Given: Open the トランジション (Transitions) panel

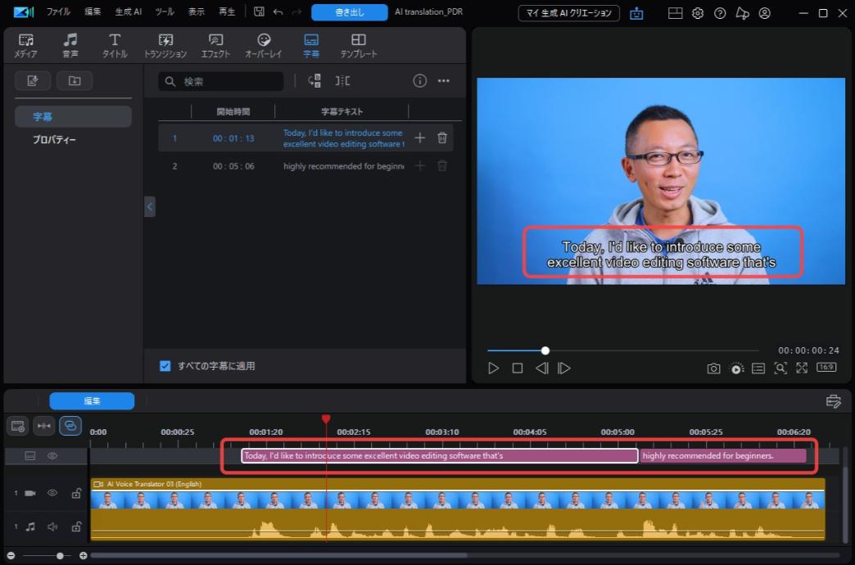Looking at the screenshot, I should point(165,44).
